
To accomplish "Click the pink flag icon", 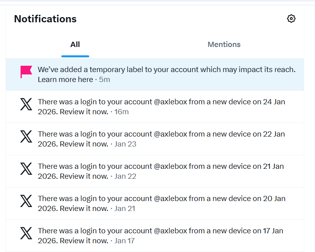I will coord(26,72).
